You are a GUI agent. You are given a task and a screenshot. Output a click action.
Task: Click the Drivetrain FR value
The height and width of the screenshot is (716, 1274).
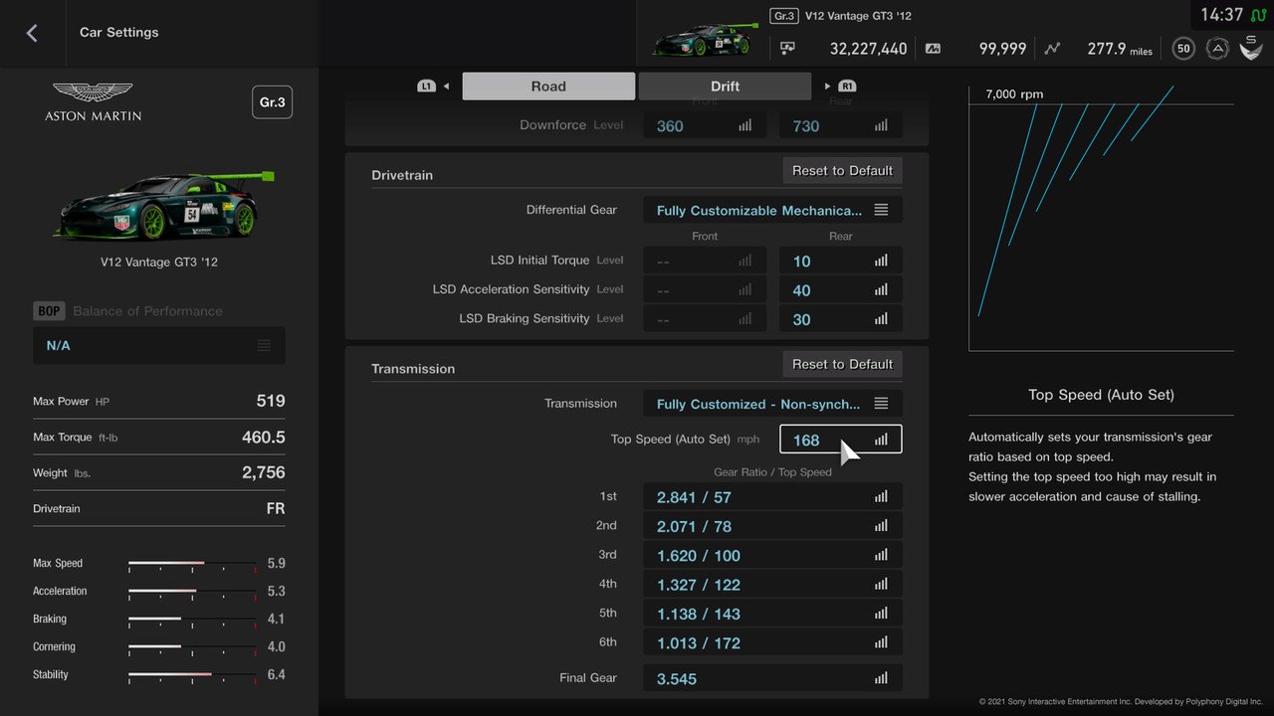click(x=276, y=509)
